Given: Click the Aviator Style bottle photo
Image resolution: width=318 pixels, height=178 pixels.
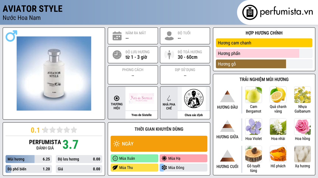Looking at the screenshot, I should (54, 74).
